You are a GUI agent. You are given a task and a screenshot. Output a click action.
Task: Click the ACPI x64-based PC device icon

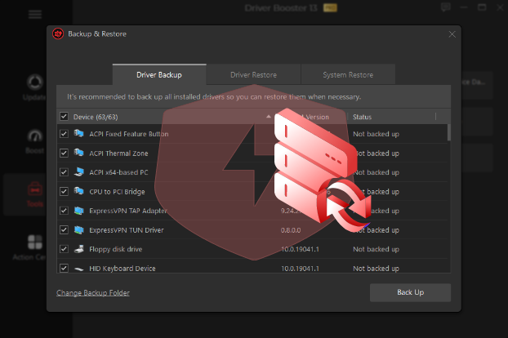point(79,171)
